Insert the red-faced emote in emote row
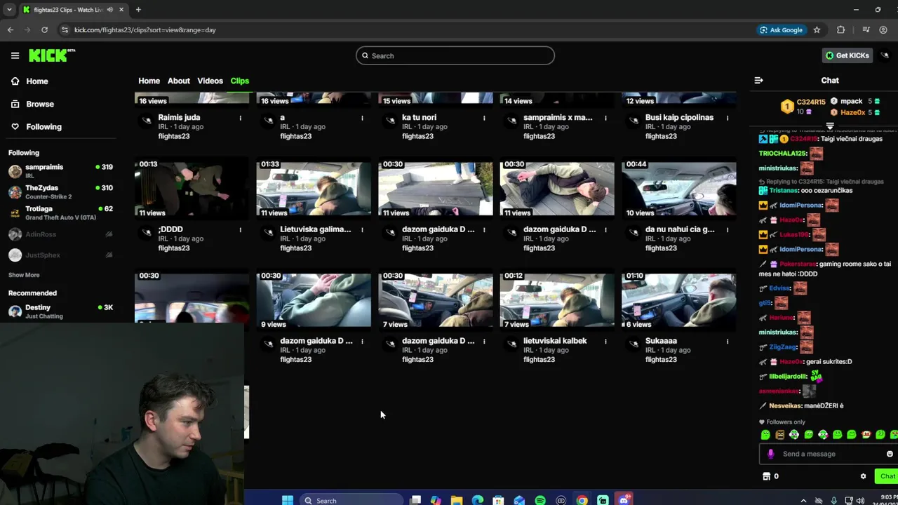The height and width of the screenshot is (505, 898). coord(866,435)
